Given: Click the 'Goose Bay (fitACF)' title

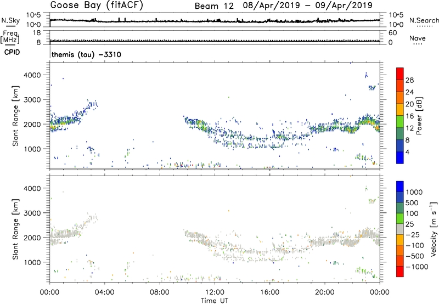Looking at the screenshot, I should [x=97, y=5].
